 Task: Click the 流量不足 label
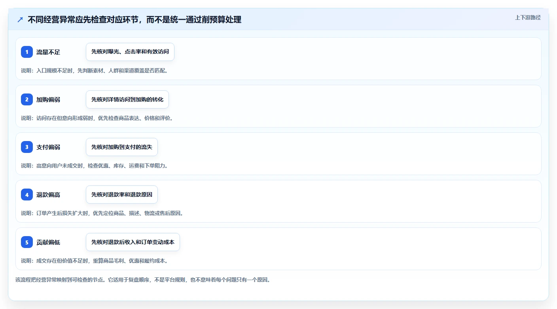(x=48, y=52)
